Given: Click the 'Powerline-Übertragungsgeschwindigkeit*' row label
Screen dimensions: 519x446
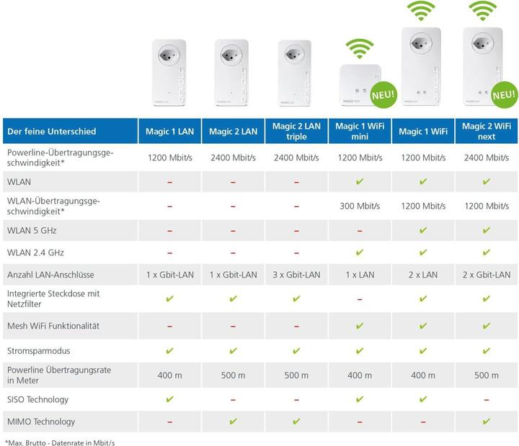Looking at the screenshot, I should 61,158.
